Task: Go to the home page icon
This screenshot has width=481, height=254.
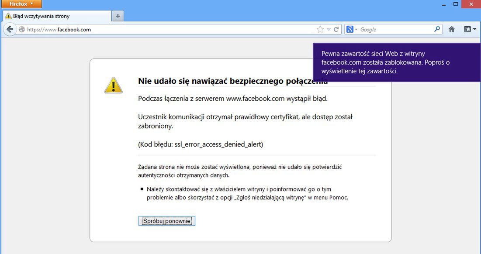Action: 452,29
